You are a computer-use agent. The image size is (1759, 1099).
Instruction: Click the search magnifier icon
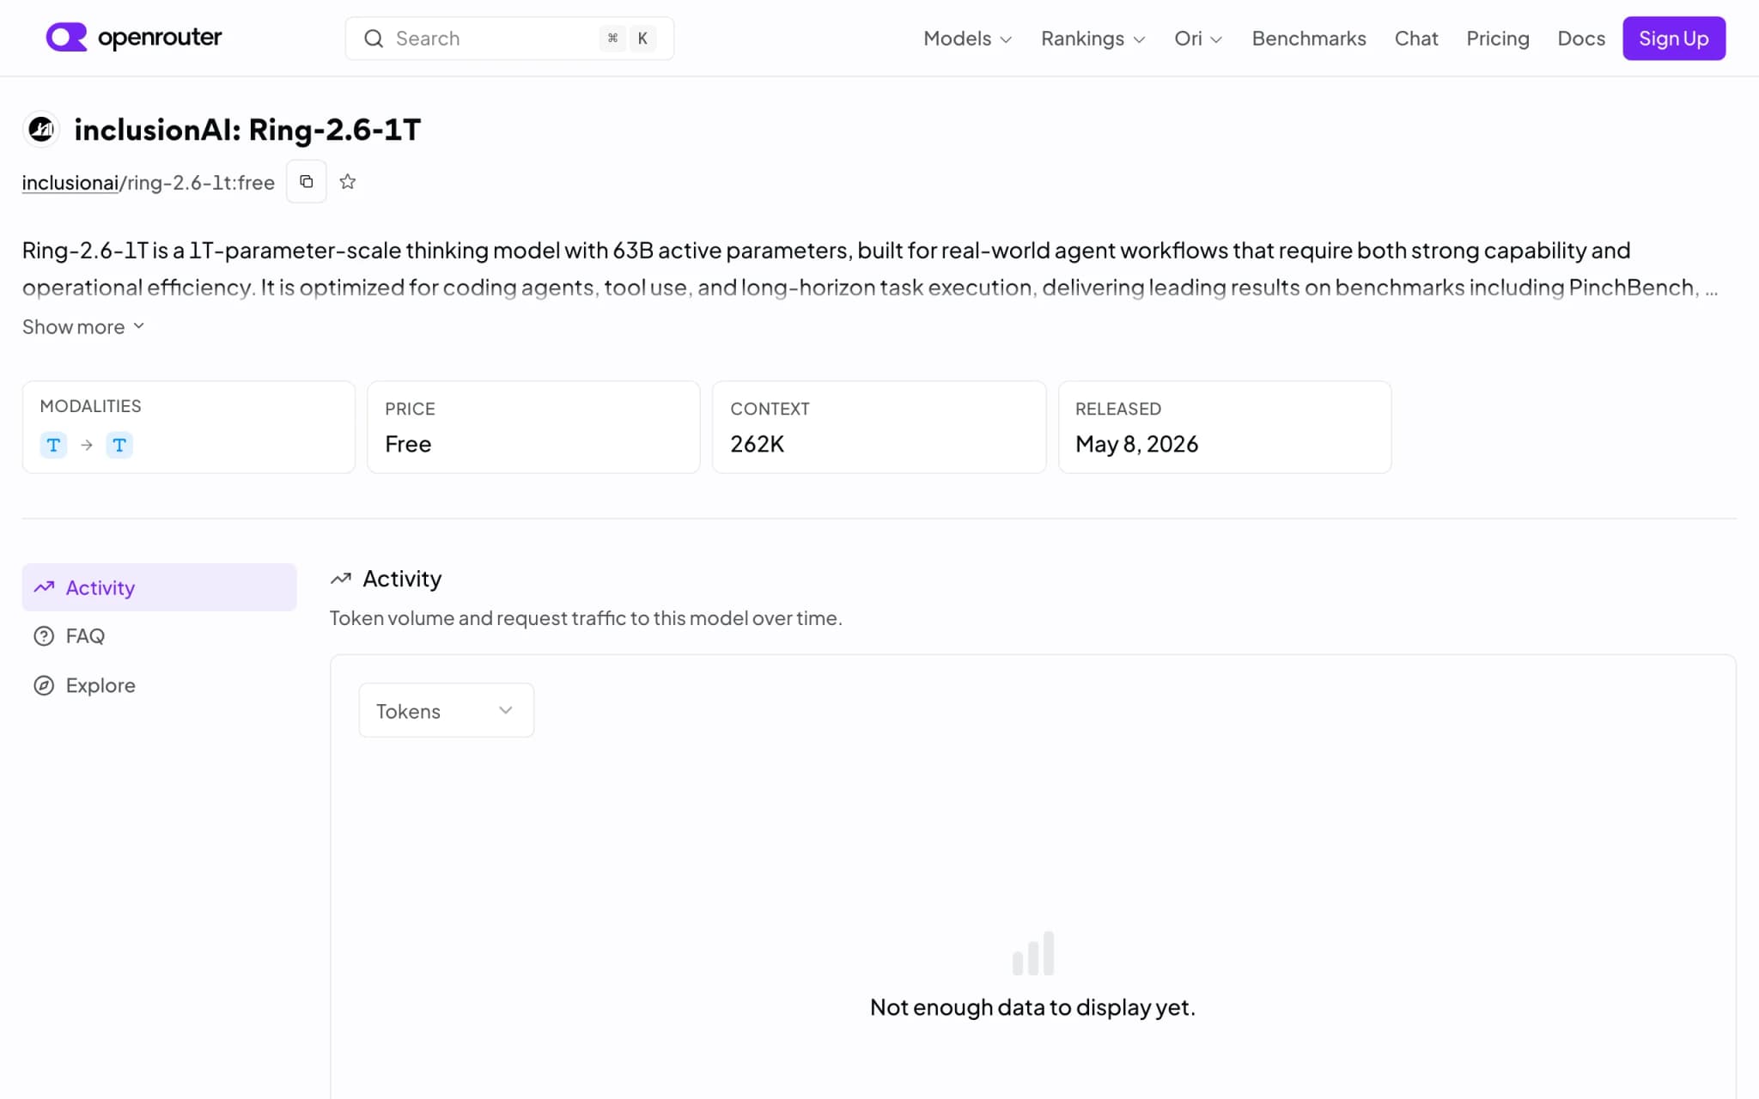point(374,39)
